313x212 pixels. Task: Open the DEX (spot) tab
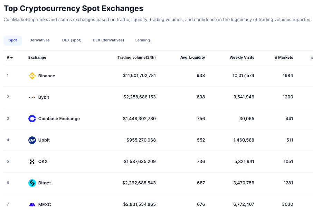coord(72,40)
